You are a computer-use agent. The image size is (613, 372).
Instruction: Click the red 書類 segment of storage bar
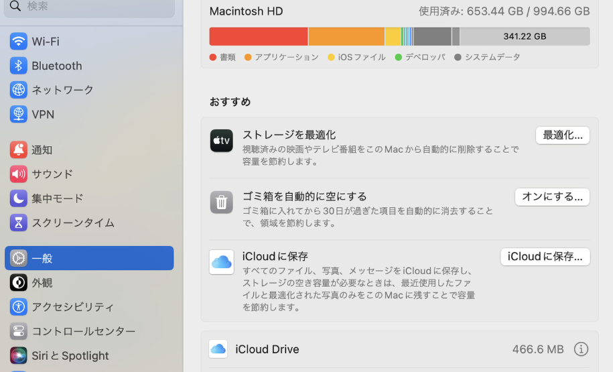tap(259, 36)
